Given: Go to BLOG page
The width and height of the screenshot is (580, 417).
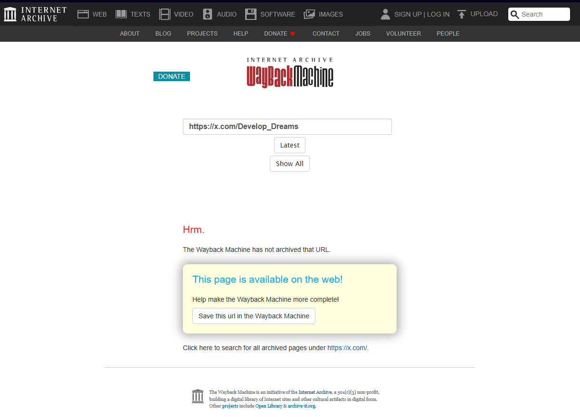Looking at the screenshot, I should pyautogui.click(x=163, y=34).
